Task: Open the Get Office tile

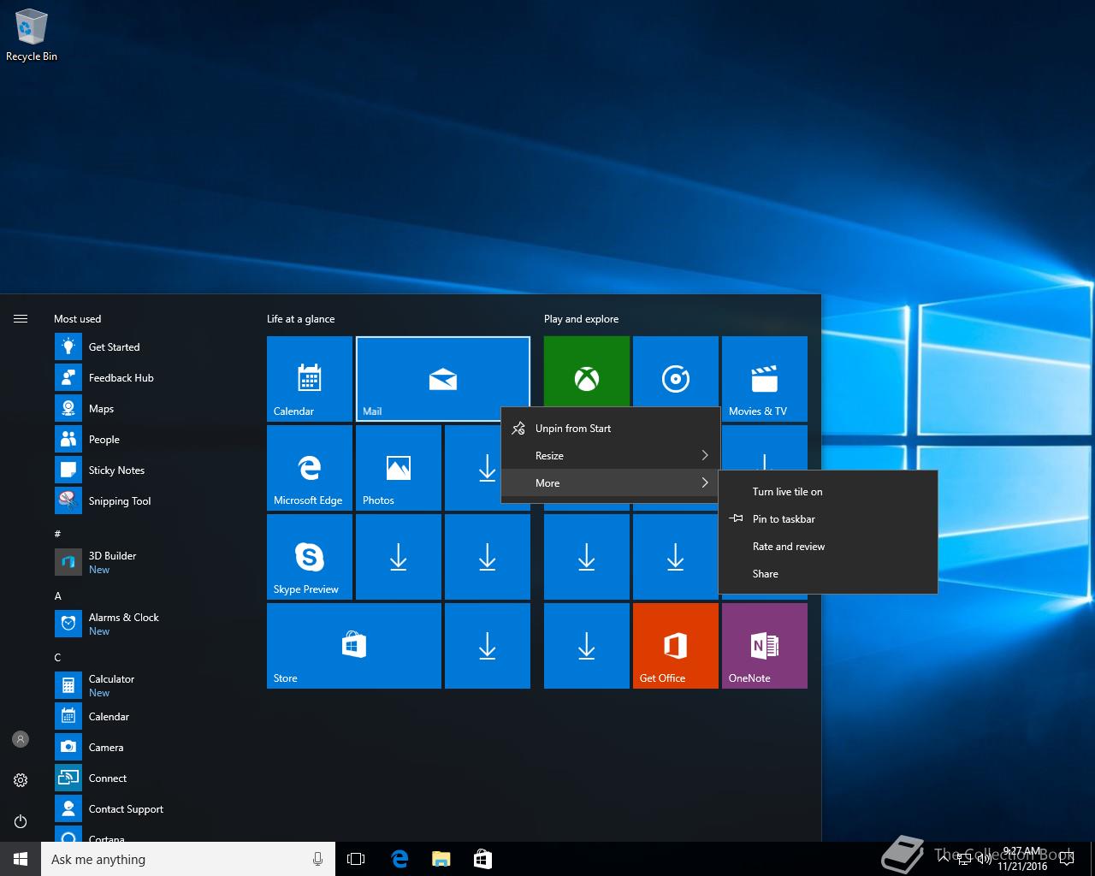Action: point(675,646)
